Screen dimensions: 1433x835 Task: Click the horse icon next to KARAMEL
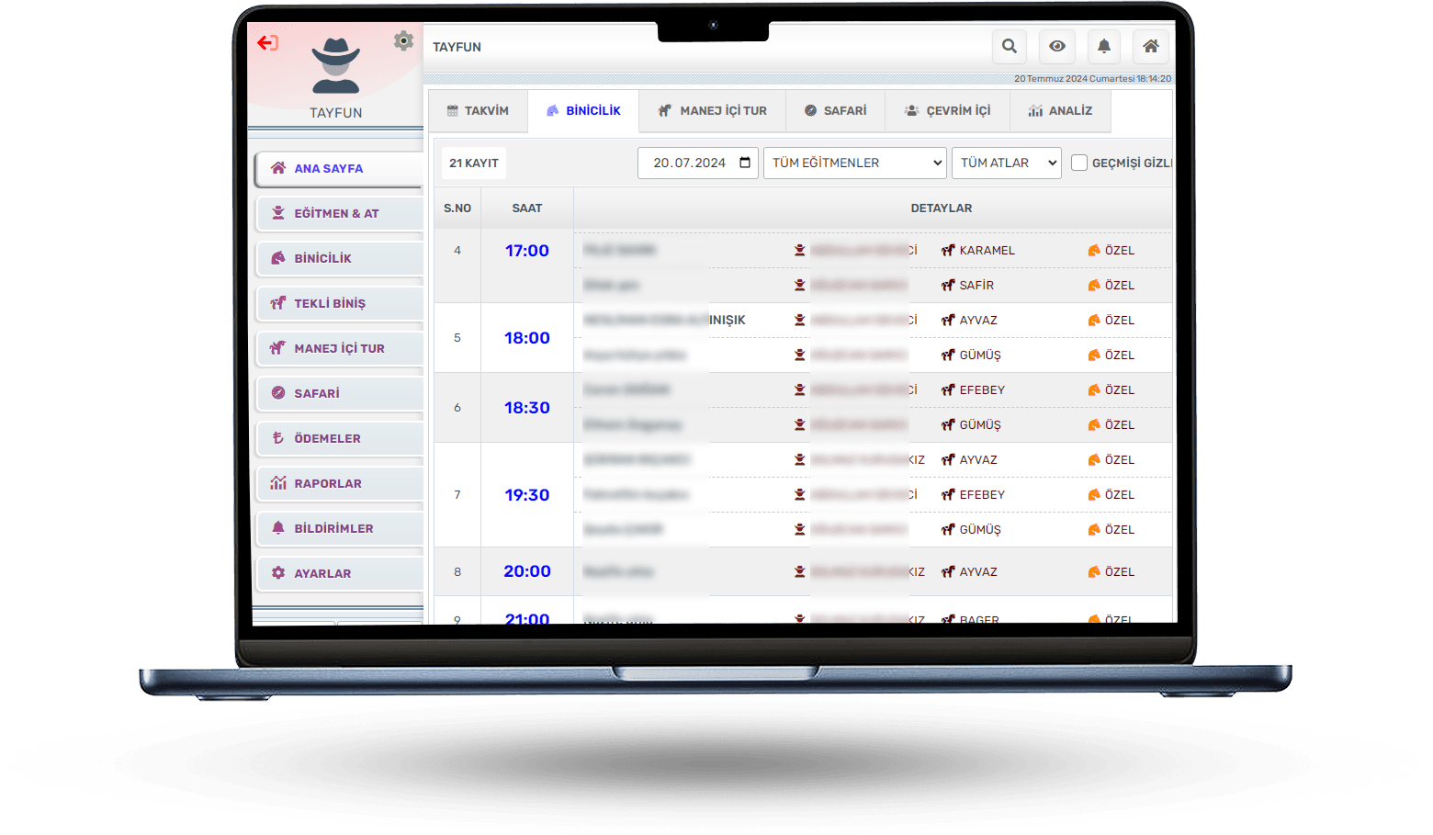point(948,251)
